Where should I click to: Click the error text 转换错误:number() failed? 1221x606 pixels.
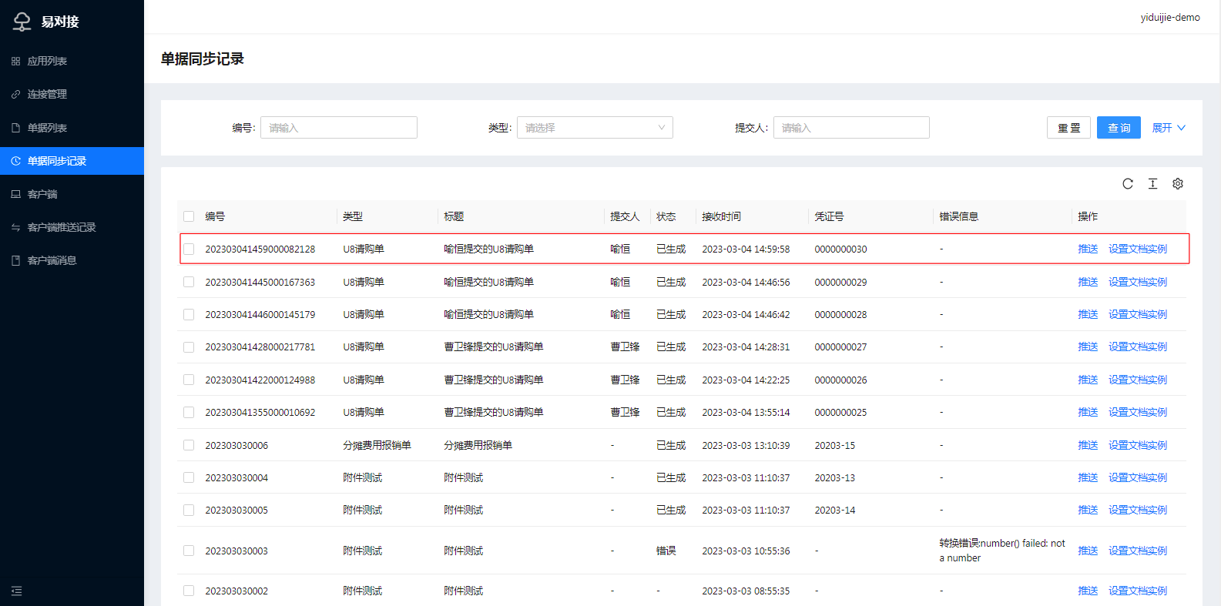1002,551
